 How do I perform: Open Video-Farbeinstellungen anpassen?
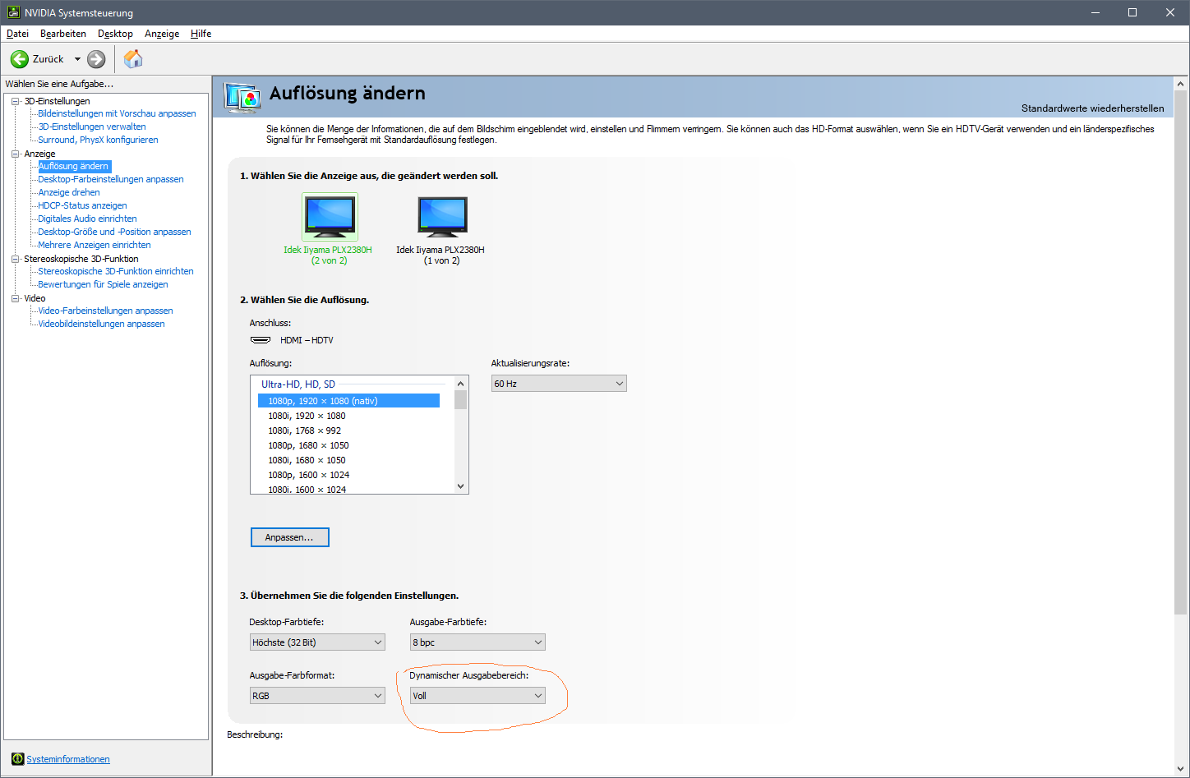[x=105, y=311]
